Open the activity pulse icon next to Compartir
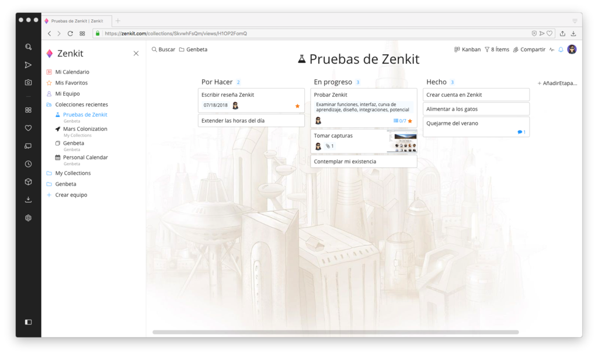Viewport: 598px width, 356px height. coord(552,50)
